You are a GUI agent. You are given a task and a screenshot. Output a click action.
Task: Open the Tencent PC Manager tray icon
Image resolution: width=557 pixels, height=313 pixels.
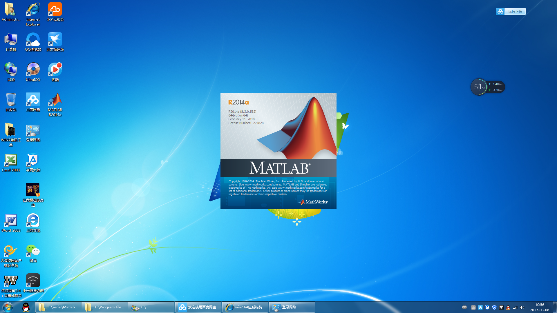(494, 307)
